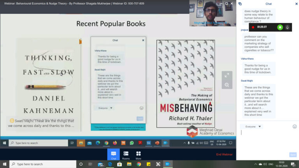299x168 pixels.
Task: Open Windows Start menu on the taskbar
Action: click(5, 164)
